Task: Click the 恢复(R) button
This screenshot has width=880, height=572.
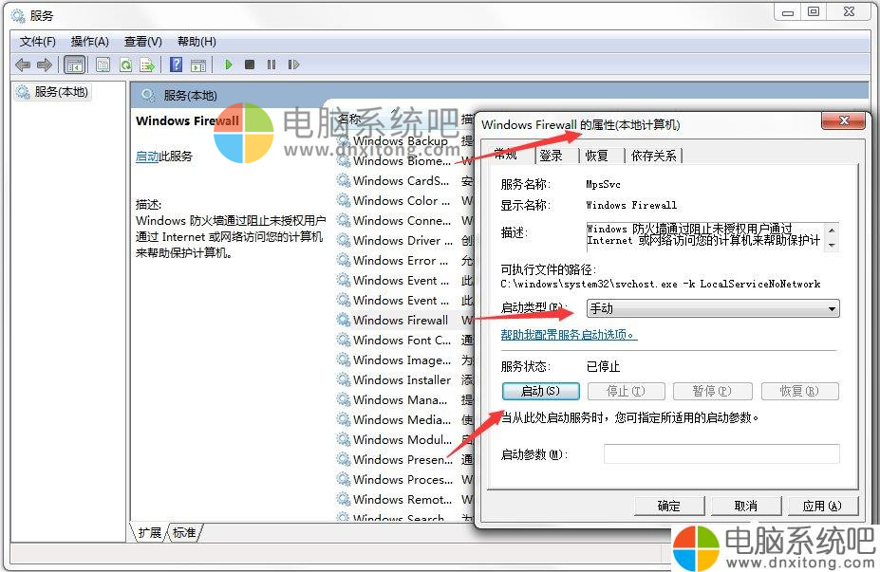Action: tap(799, 391)
